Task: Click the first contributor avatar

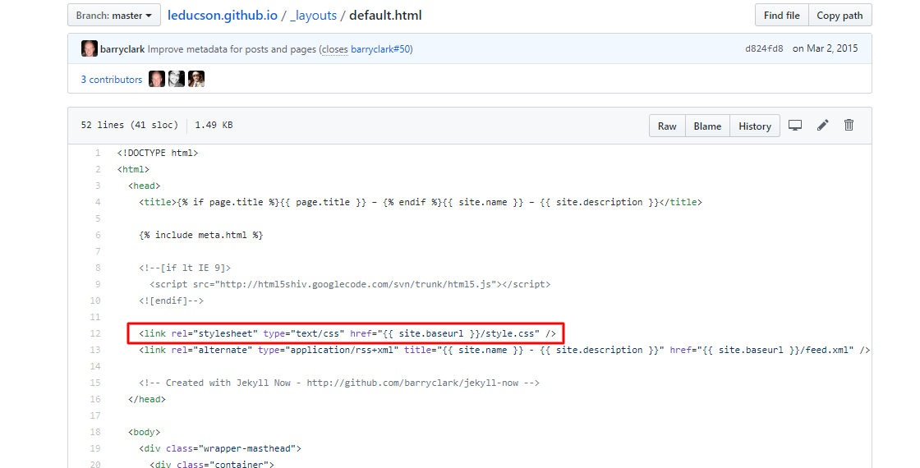Action: [157, 80]
